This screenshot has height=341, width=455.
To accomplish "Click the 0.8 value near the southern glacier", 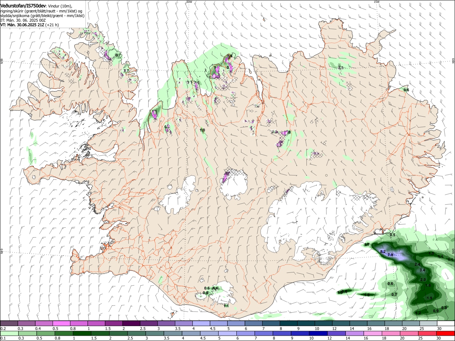I will [x=205, y=293].
